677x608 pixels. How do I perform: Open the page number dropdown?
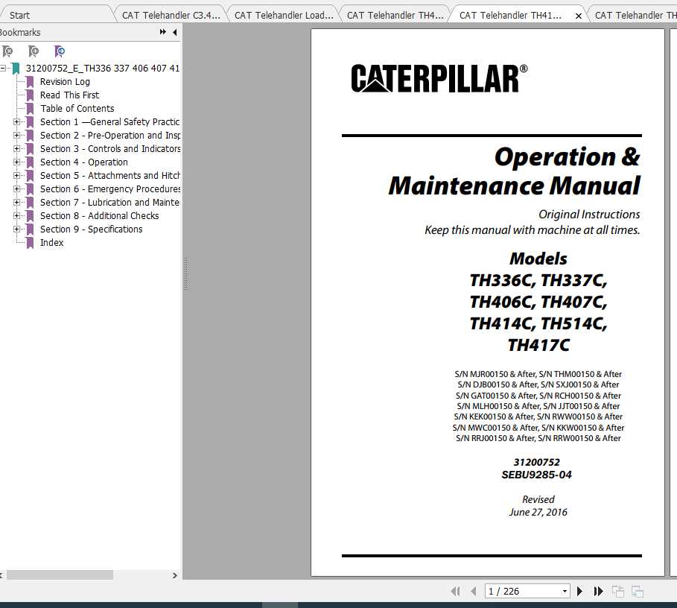564,591
